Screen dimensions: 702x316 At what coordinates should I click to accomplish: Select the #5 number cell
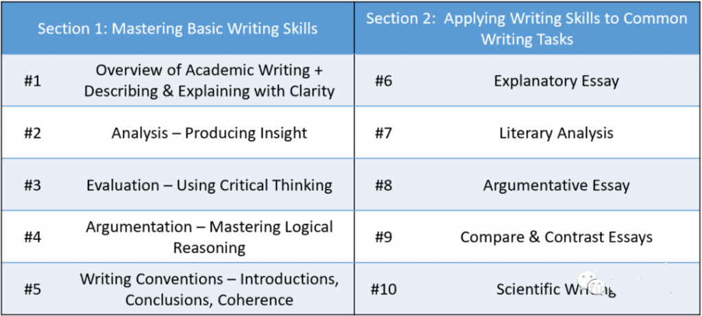point(32,289)
